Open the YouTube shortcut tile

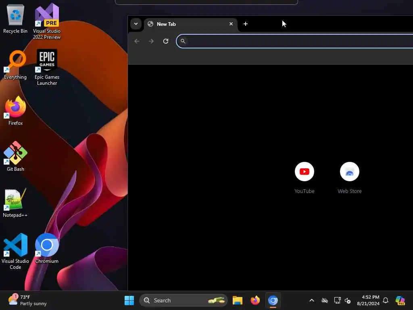(305, 178)
